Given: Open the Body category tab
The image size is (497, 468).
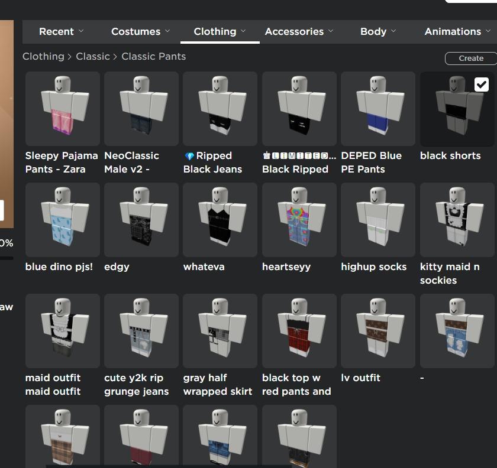Looking at the screenshot, I should coord(378,31).
